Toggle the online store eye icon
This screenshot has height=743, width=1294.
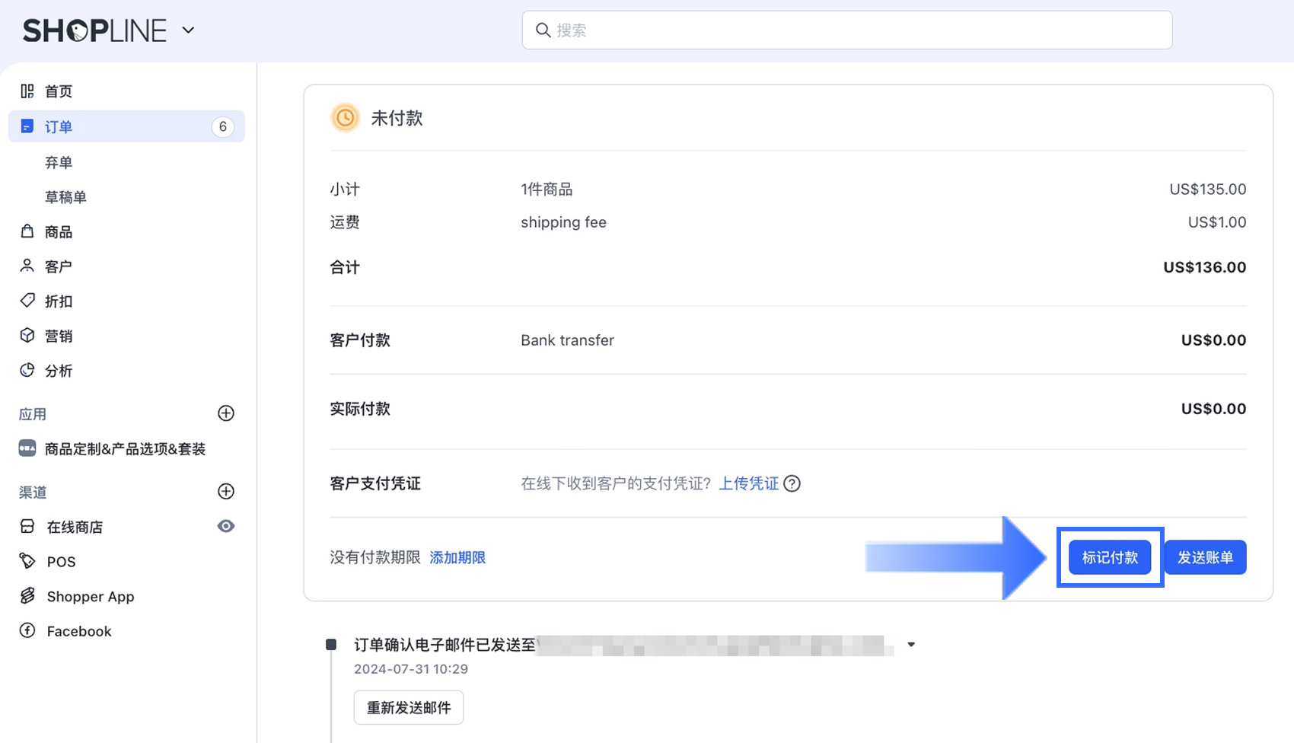[x=226, y=527]
